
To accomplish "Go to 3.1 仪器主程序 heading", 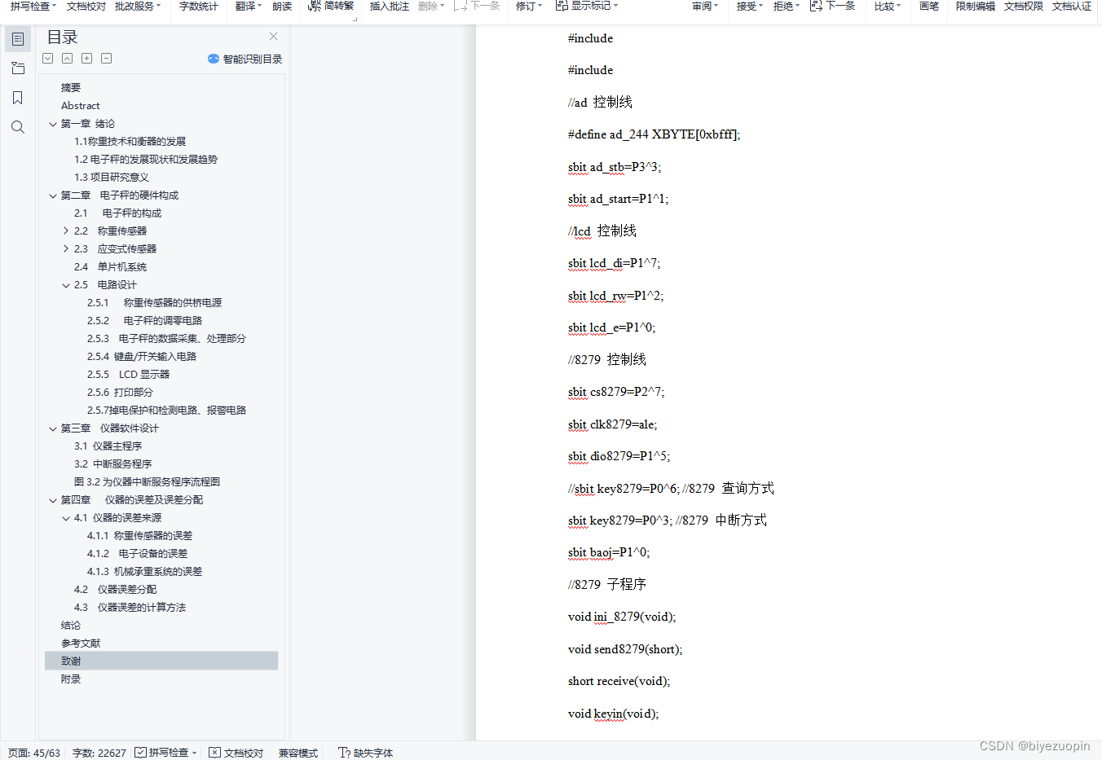I will coord(108,446).
